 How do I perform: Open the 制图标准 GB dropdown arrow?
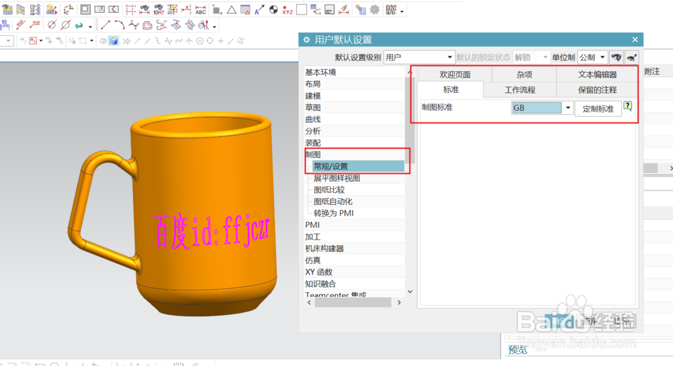[568, 108]
